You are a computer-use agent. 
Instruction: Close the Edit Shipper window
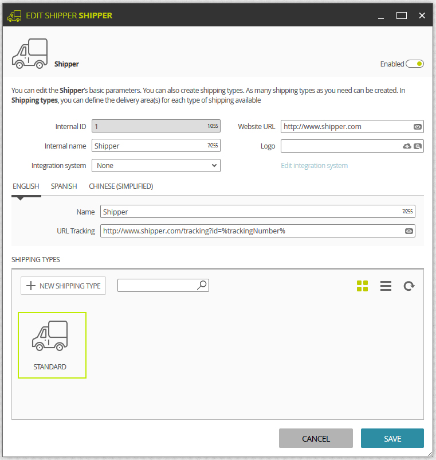point(422,15)
